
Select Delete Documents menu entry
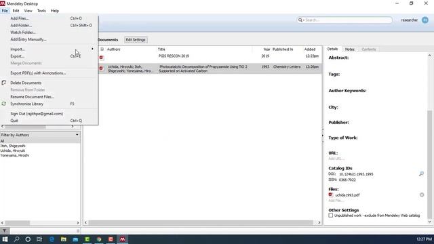49,83
